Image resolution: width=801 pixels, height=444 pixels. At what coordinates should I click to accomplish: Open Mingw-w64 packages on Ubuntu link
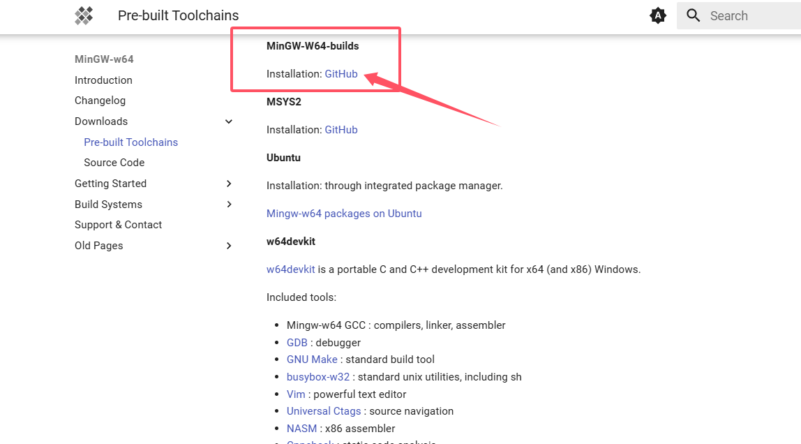344,214
